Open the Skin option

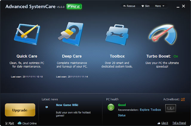tap(145, 6)
